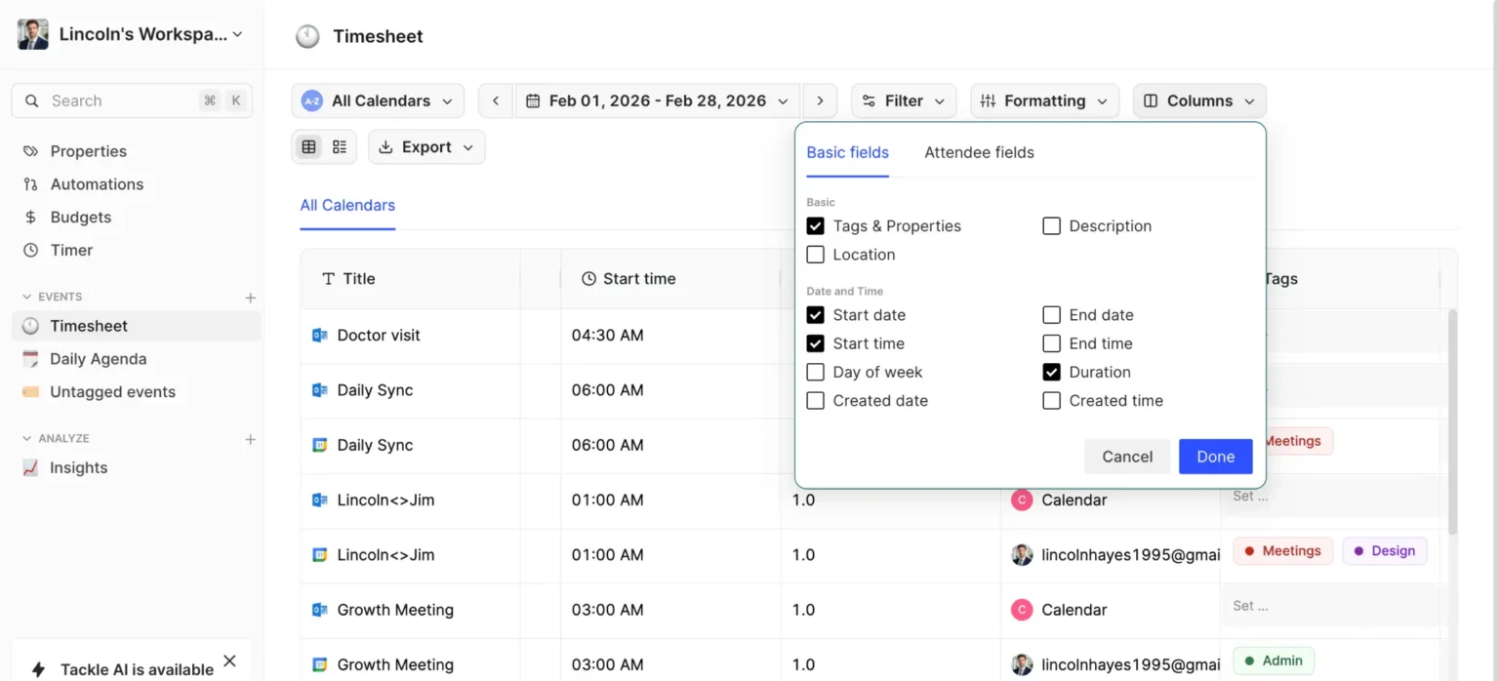
Task: Uncheck the Duration checkbox
Action: tap(1051, 372)
